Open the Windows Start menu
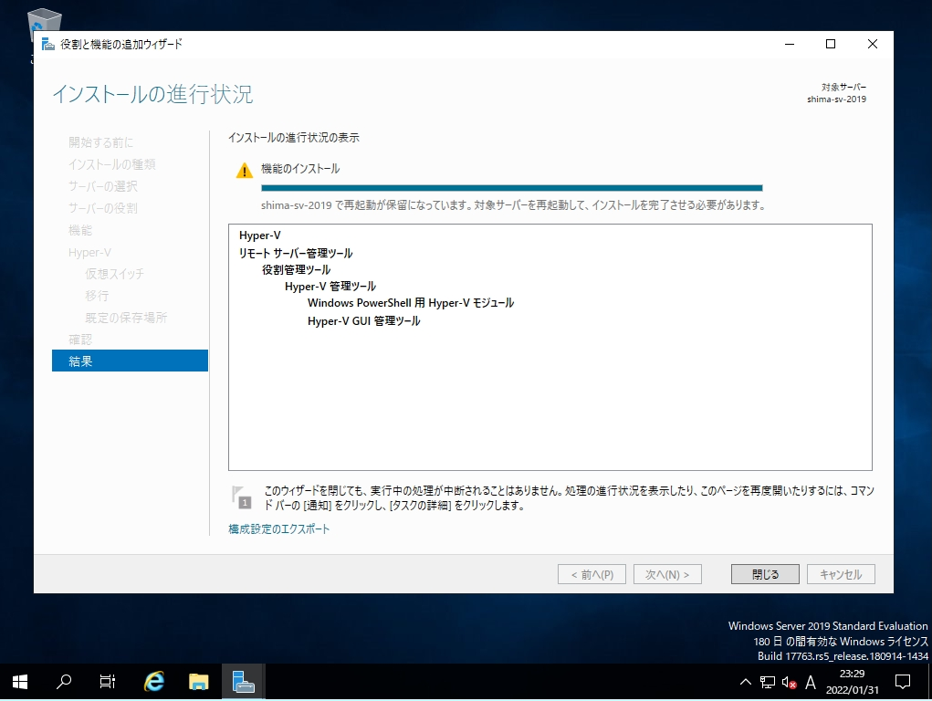This screenshot has width=932, height=701. point(20,682)
